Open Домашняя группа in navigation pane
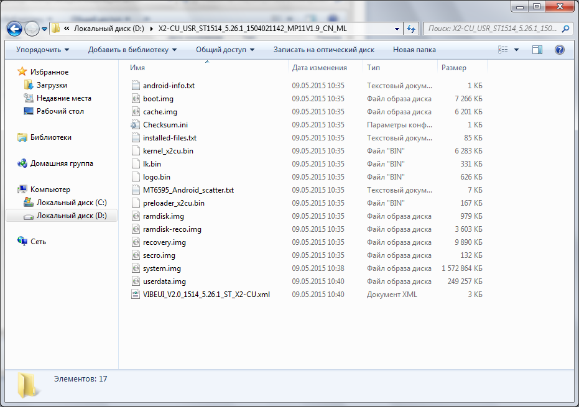This screenshot has width=579, height=407. 62,163
